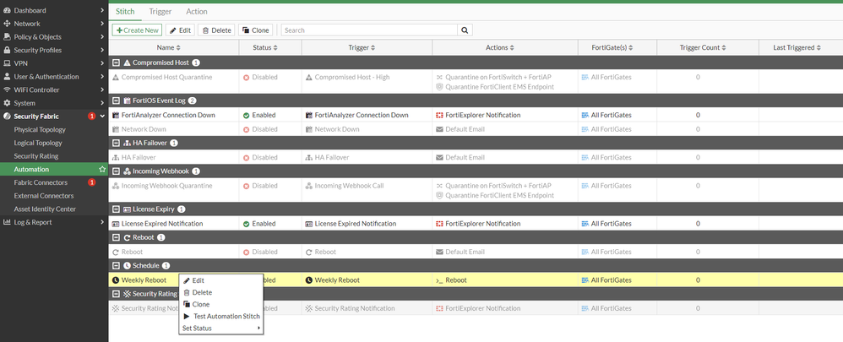Click the VPN monitor icon in sidebar
Viewport: 843px width, 342px height.
[x=7, y=63]
